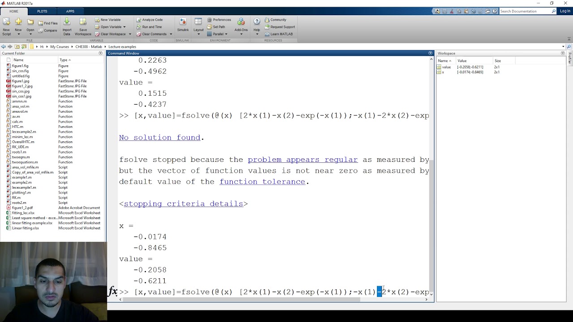Click Learn MATLAB

point(278,34)
